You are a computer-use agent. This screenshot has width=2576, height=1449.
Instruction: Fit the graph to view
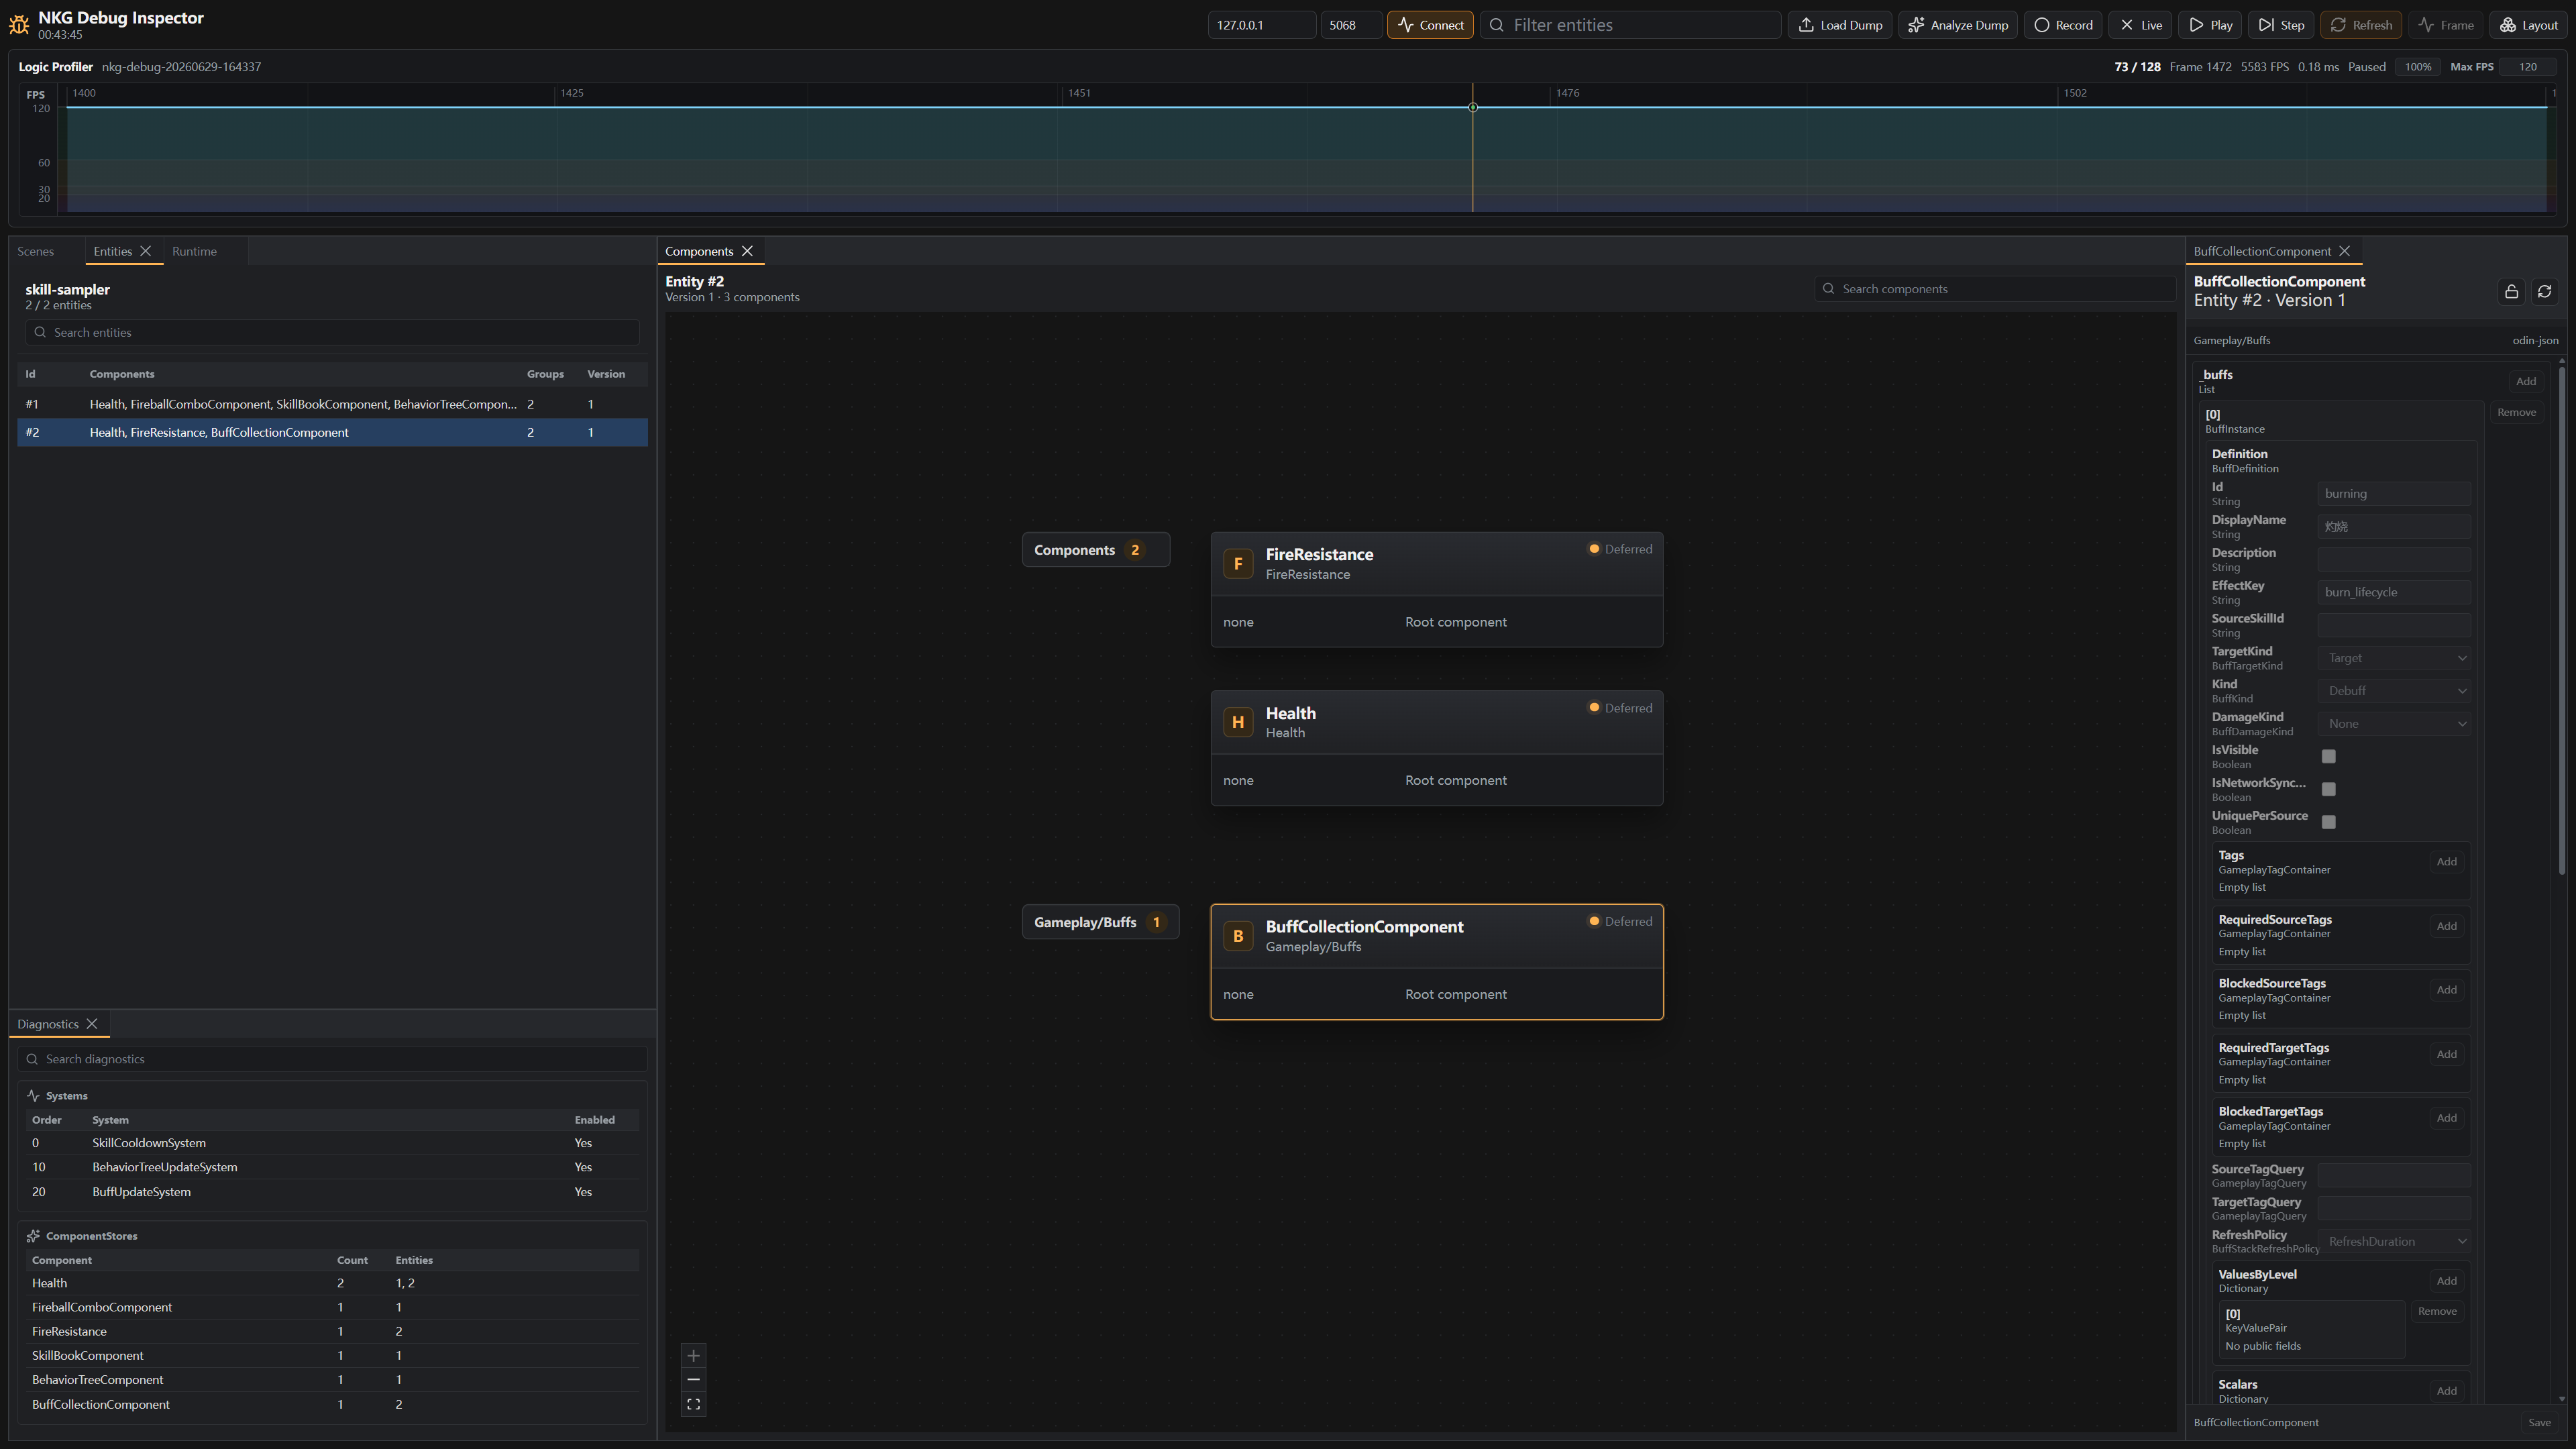(x=693, y=1405)
